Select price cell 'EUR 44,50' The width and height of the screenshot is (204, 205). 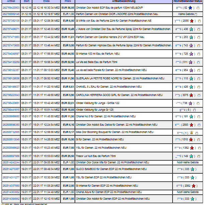(68, 54)
